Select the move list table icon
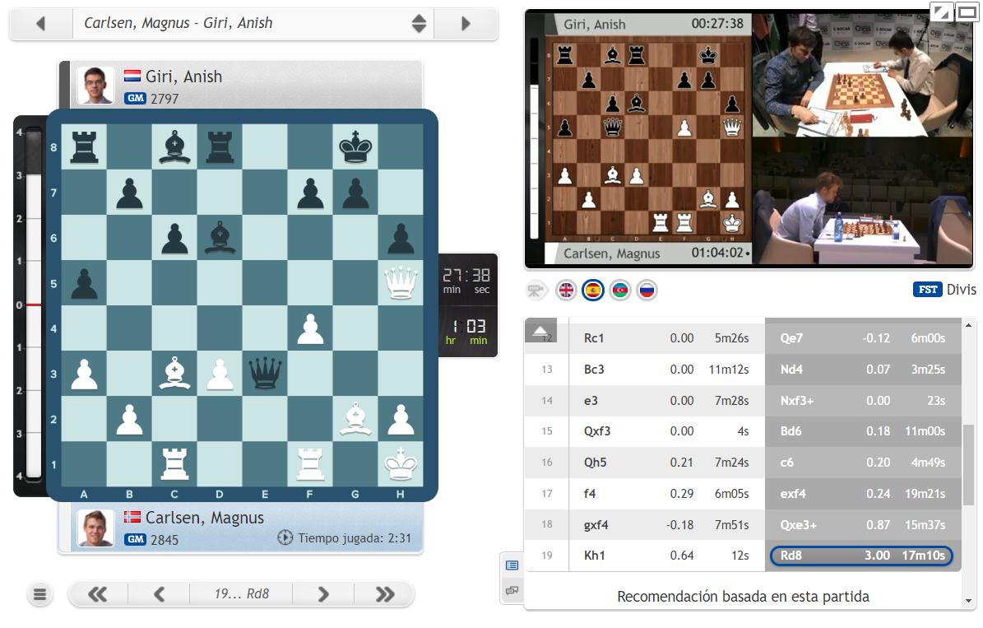Image resolution: width=983 pixels, height=628 pixels. (513, 566)
